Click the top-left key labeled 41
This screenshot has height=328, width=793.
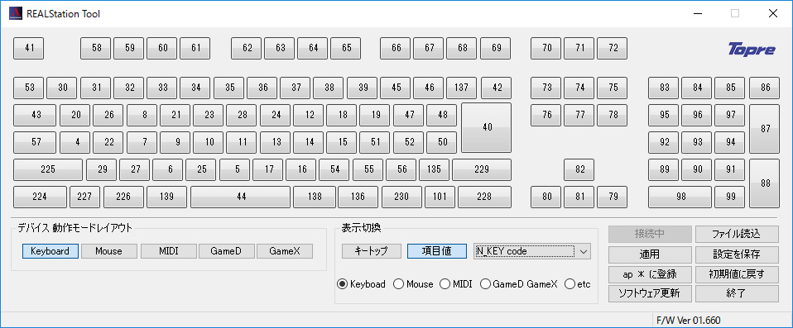(x=29, y=48)
